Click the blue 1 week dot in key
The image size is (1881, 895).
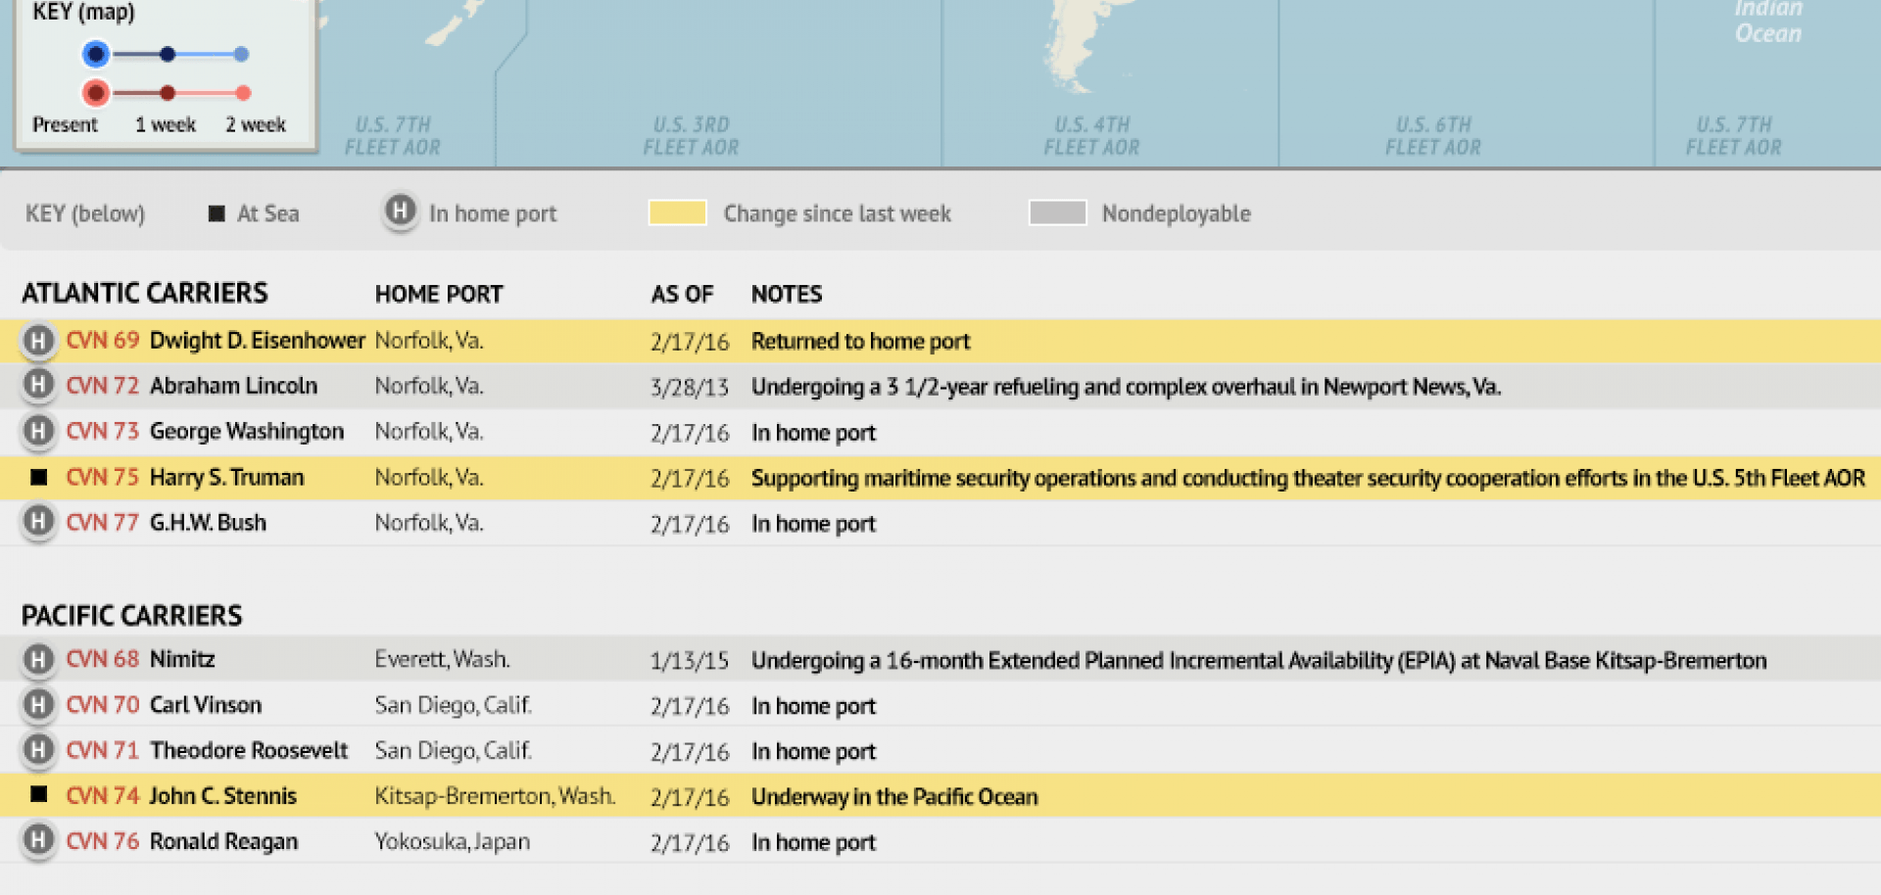coord(168,54)
